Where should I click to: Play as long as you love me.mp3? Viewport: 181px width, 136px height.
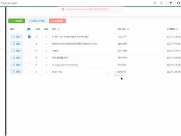(x=16, y=65)
